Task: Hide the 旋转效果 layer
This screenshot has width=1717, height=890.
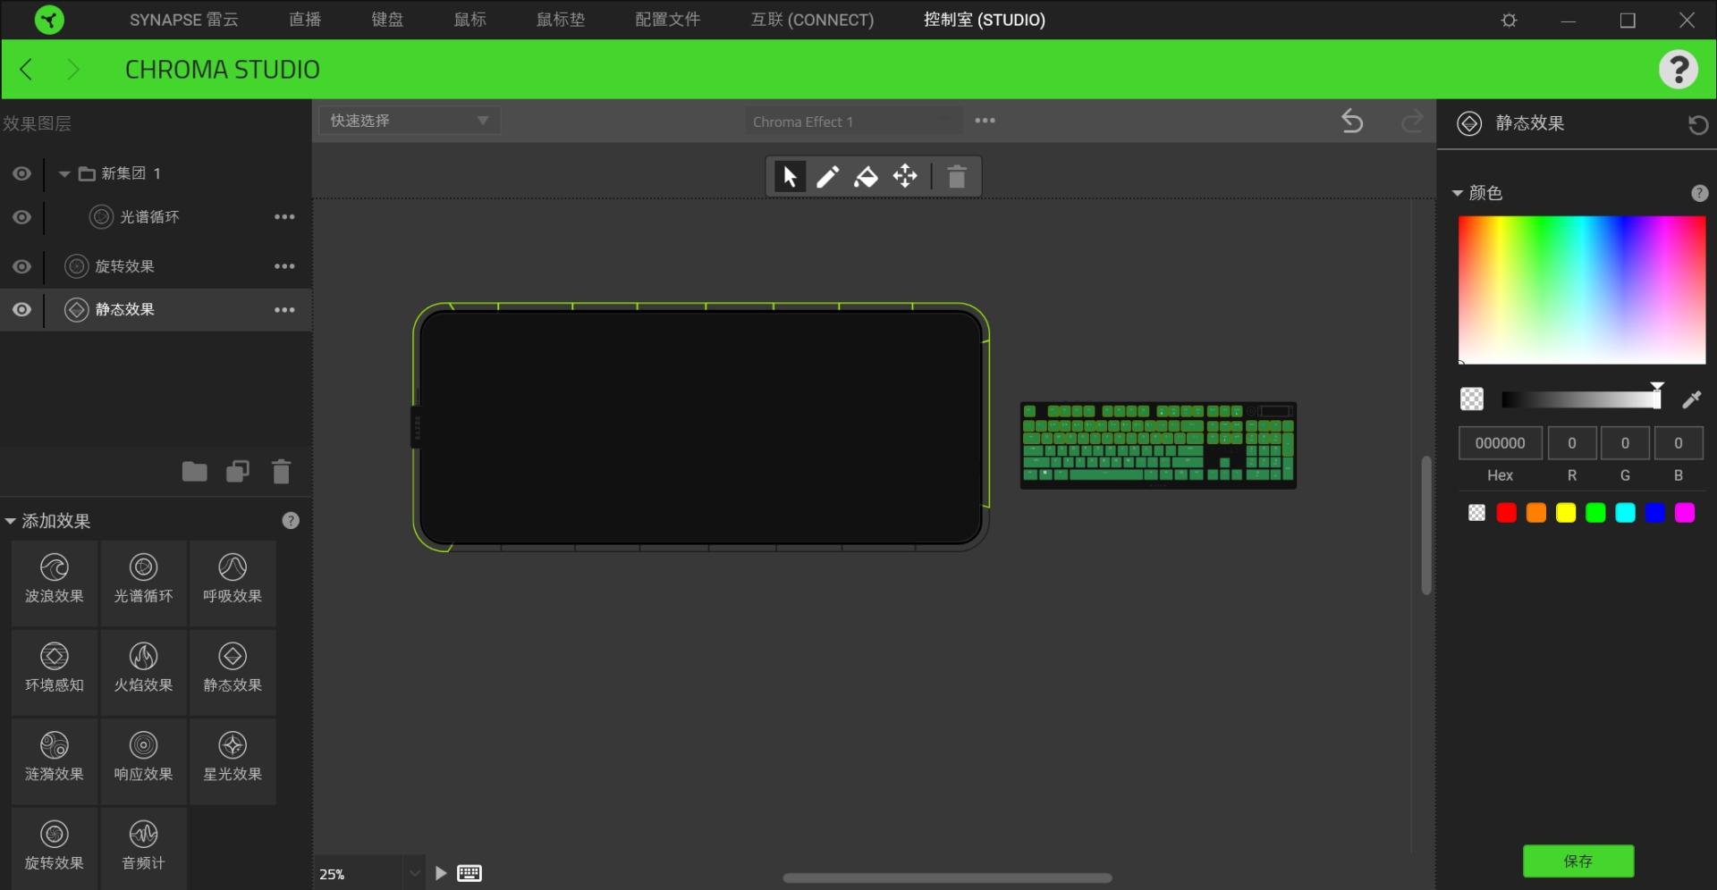Action: tap(21, 266)
